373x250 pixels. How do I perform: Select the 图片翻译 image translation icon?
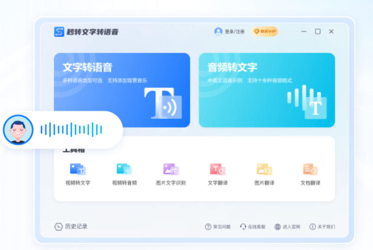(x=264, y=169)
